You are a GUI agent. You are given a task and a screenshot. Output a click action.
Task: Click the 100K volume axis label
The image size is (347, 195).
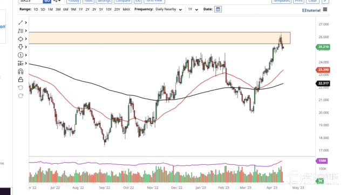(322, 169)
